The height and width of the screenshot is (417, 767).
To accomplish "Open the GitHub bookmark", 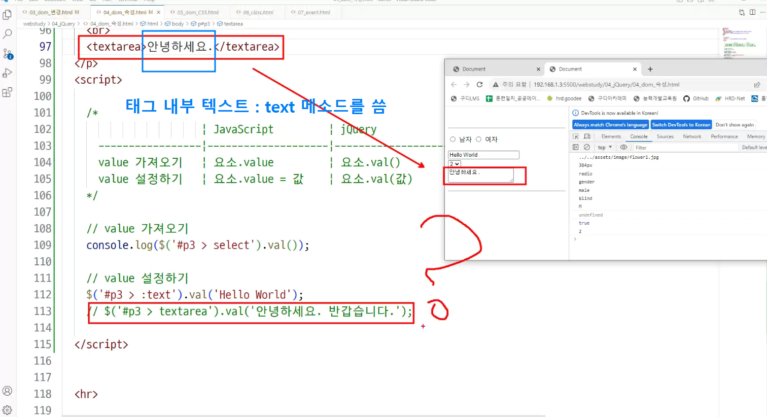I will 696,98.
